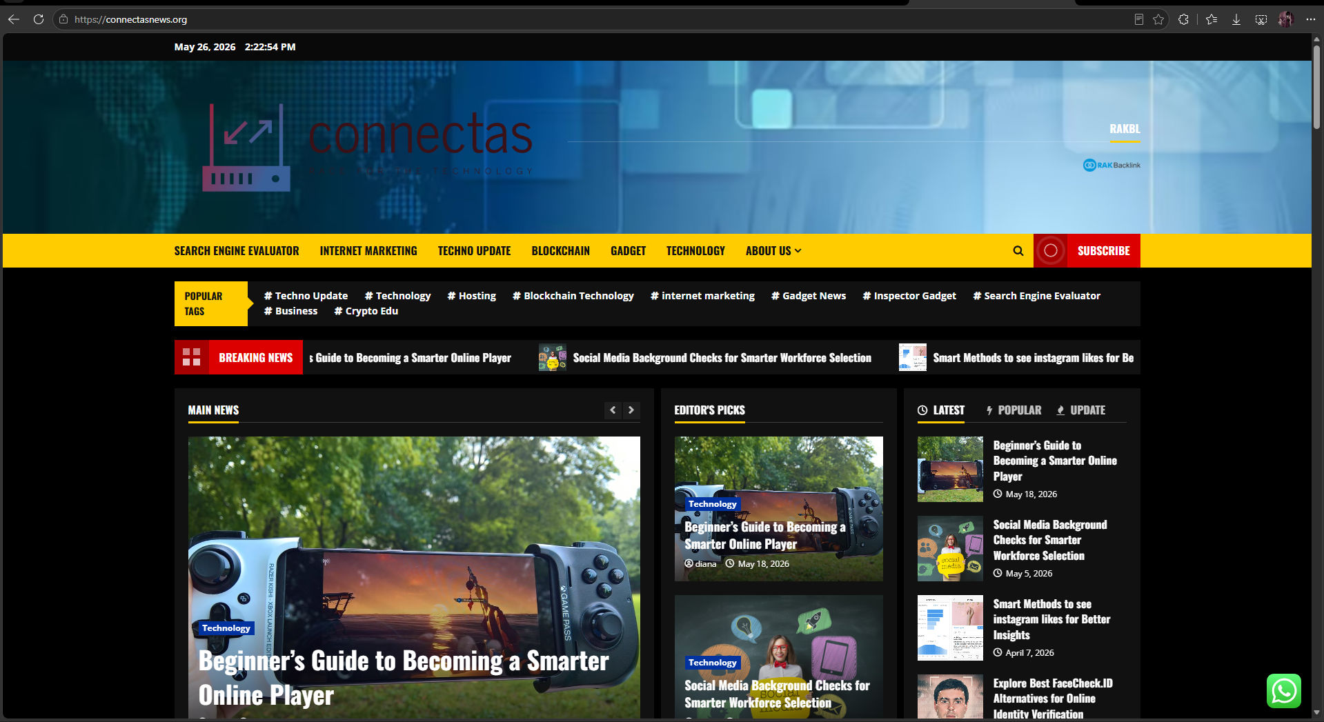Reload the page with refresh icon
The image size is (1324, 722).
(39, 19)
